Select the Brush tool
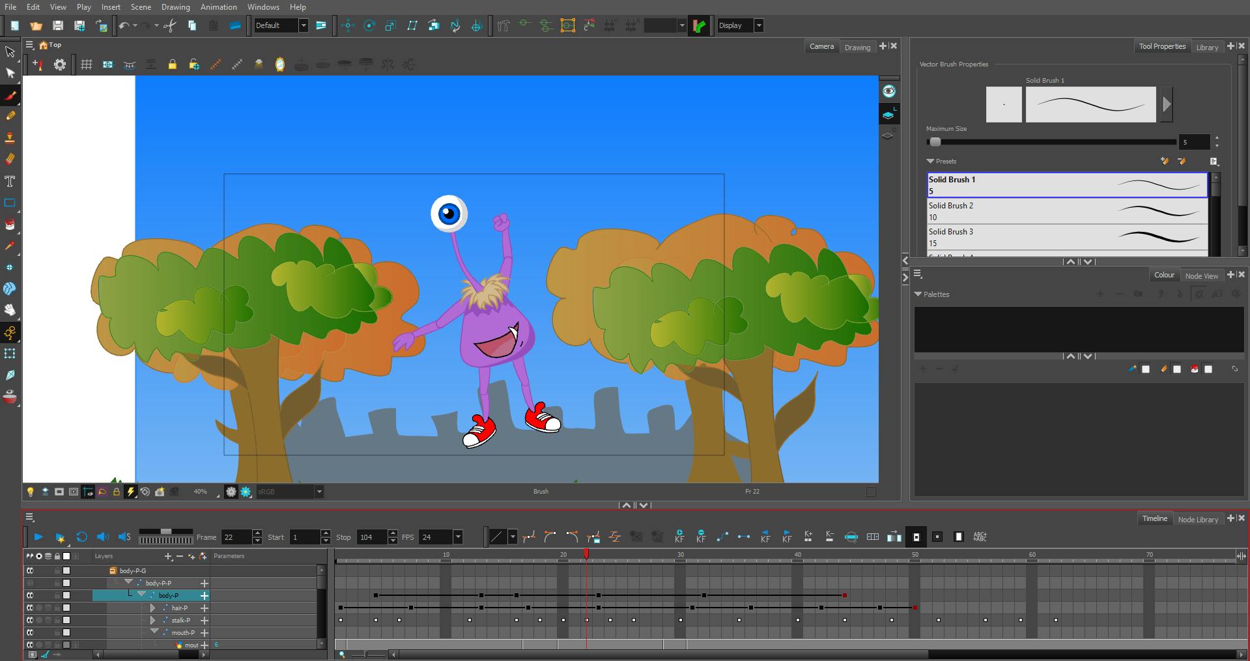 [10, 96]
